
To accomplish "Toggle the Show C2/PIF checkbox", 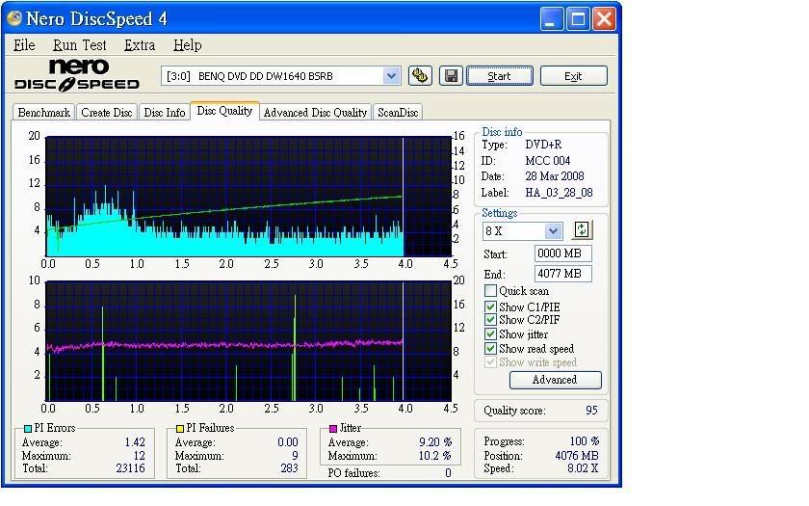I will coord(490,320).
